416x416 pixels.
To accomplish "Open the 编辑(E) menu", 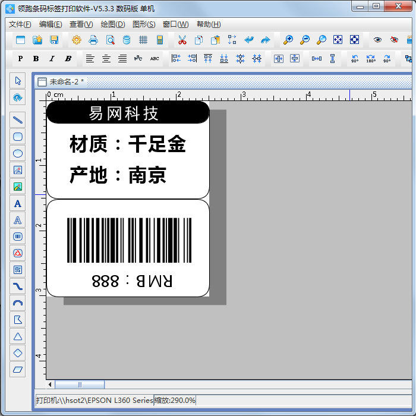I will coord(51,24).
